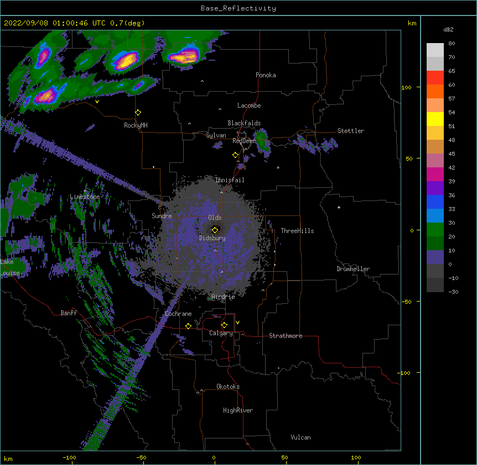
Task: Click the Airdrie city label
Action: click(x=224, y=297)
